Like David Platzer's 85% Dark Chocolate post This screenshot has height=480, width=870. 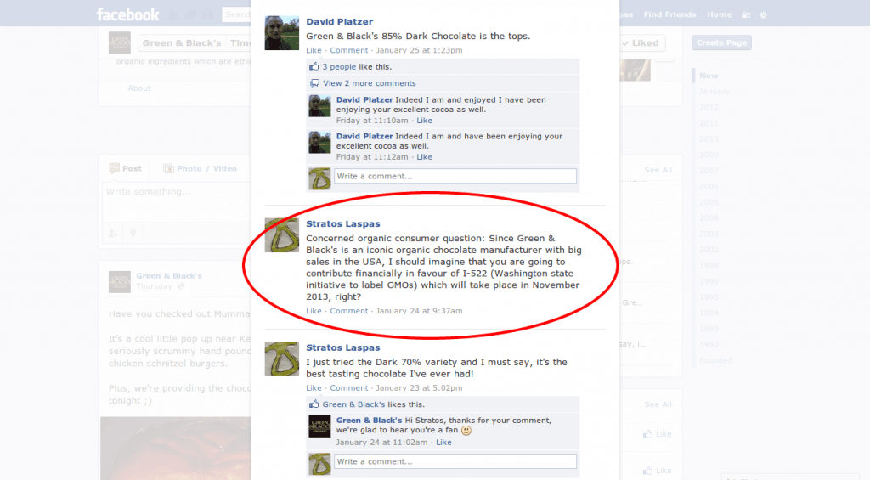point(314,50)
